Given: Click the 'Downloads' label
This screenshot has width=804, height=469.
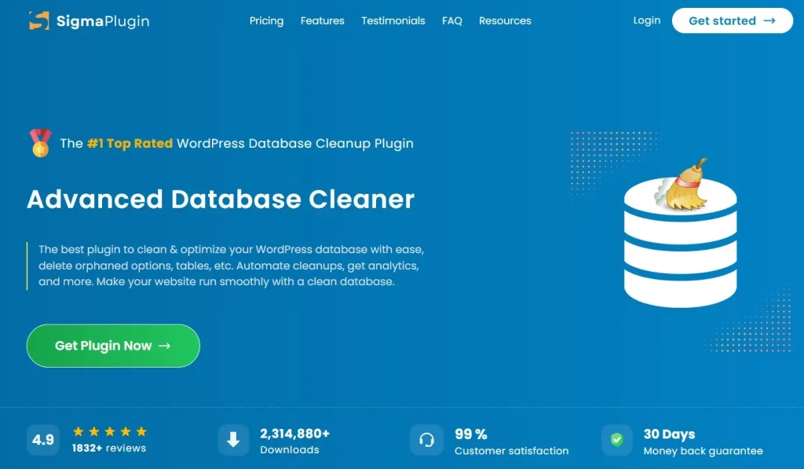Looking at the screenshot, I should [290, 450].
